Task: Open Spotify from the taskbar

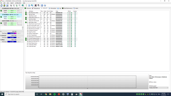Action: (55, 94)
